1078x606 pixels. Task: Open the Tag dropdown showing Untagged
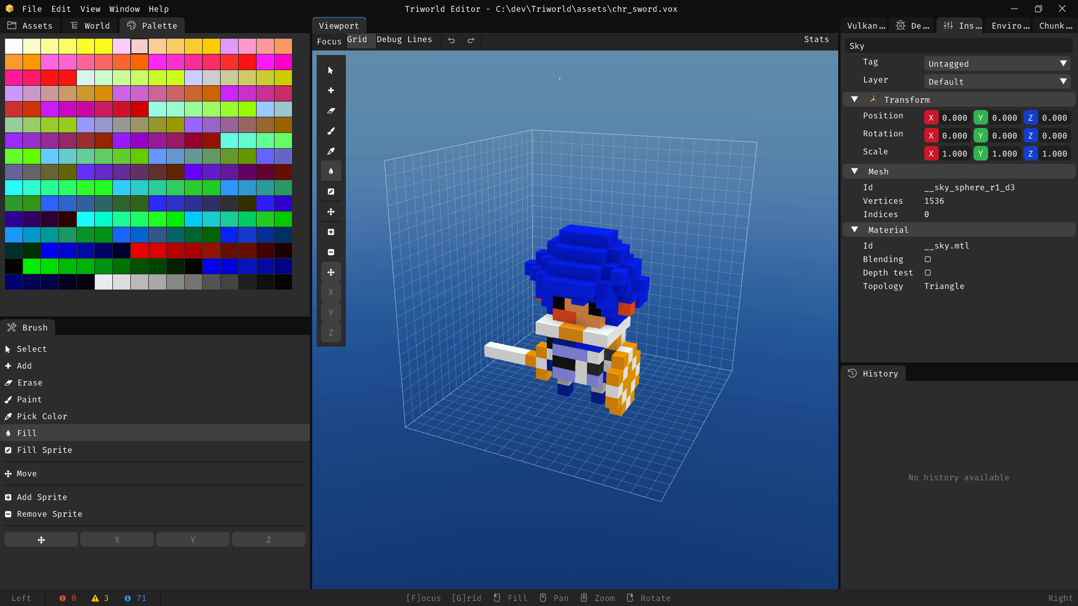997,64
